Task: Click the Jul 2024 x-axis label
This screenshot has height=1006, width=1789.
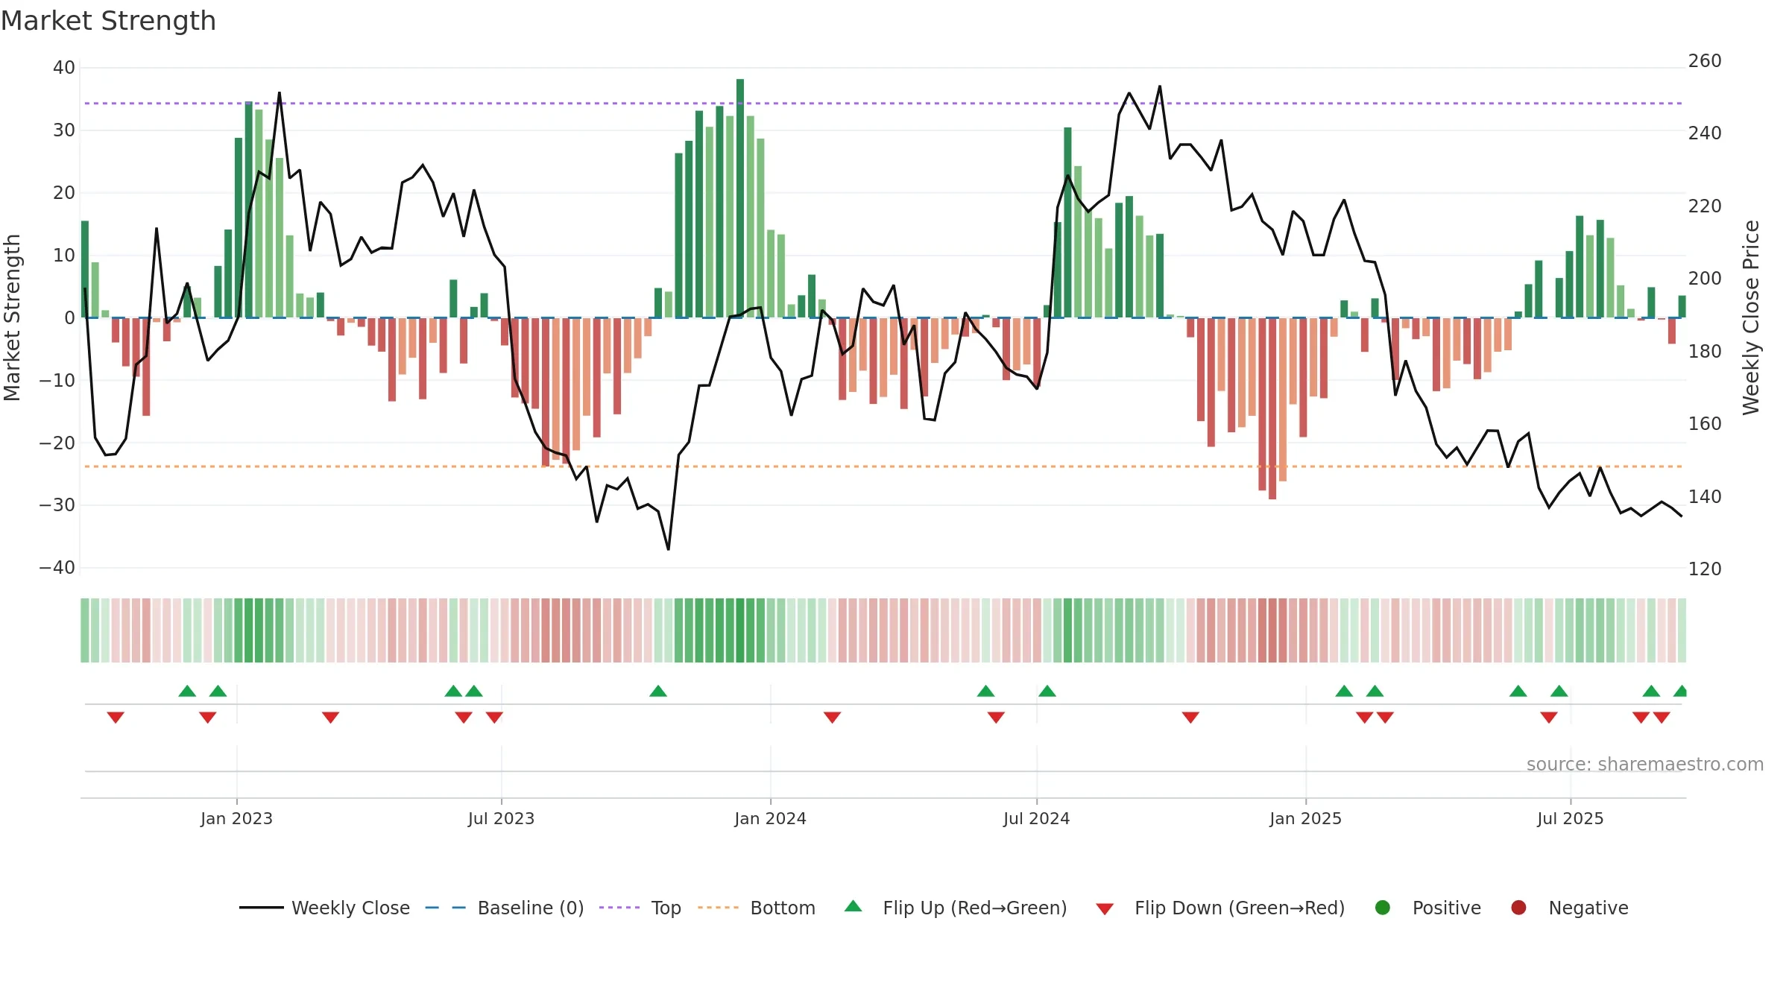Action: pos(1036,818)
